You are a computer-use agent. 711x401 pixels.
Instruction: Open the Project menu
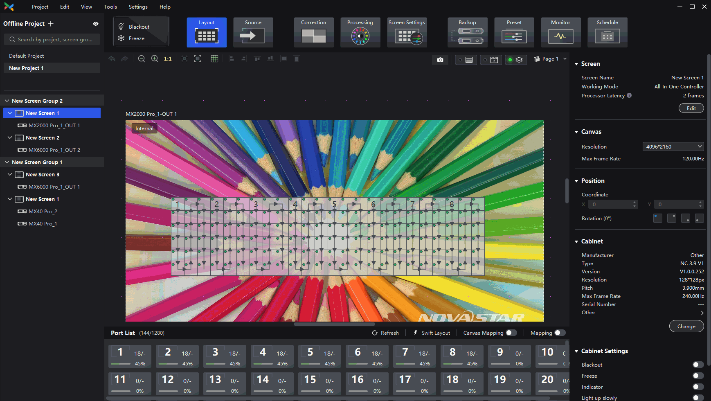coord(40,7)
